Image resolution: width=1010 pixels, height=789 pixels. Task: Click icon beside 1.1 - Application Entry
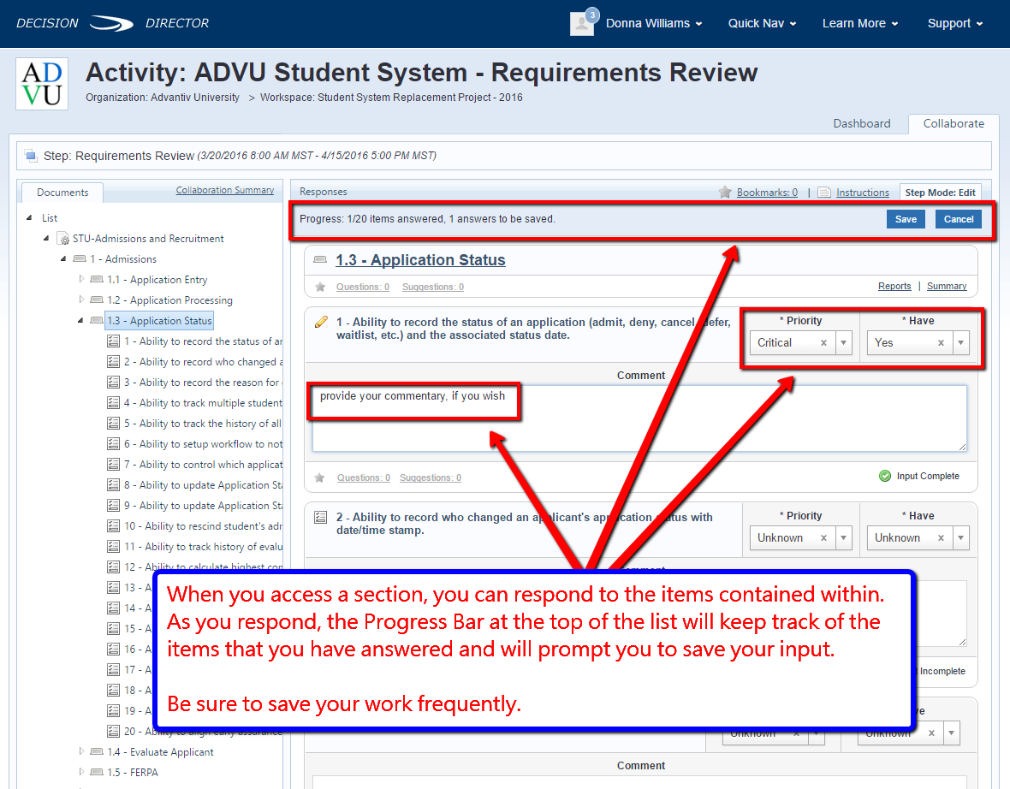(x=97, y=279)
